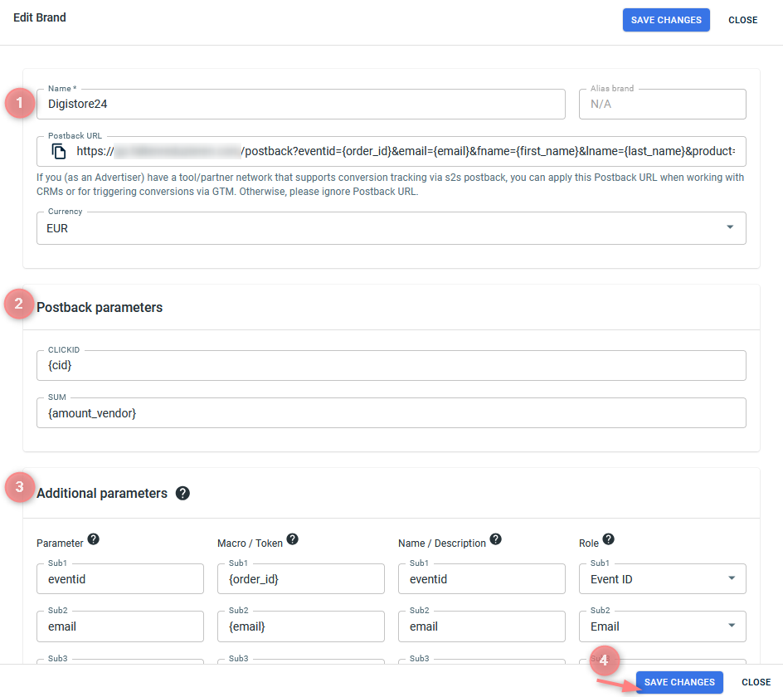Screen dimensions: 783x697
Task: Copy the Postback URL with copy icon
Action: pos(59,151)
